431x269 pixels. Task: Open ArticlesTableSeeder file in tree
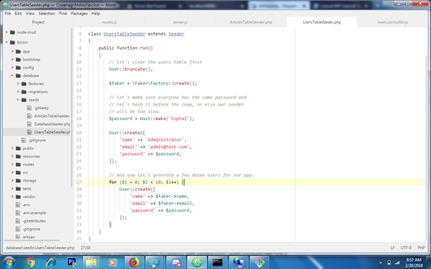[x=52, y=116]
